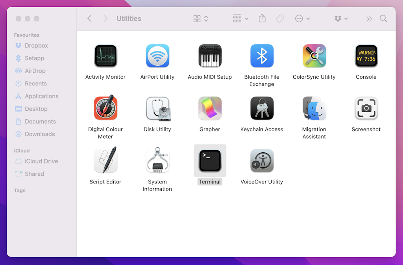Click the Bluetooth File Exchange icon

[262, 56]
